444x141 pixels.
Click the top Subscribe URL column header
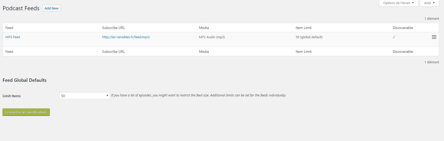[x=113, y=28]
